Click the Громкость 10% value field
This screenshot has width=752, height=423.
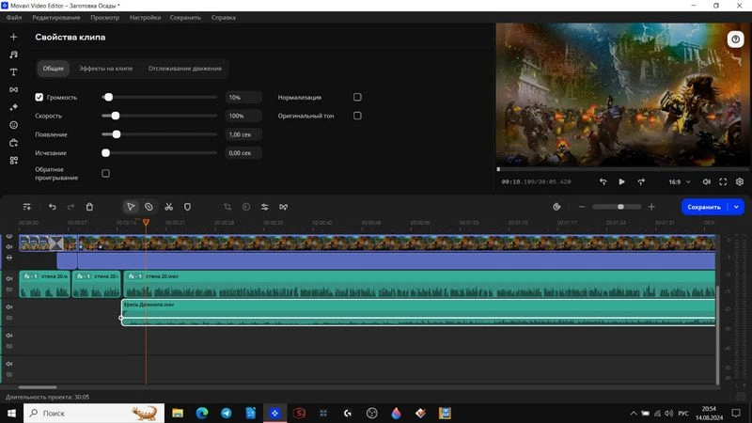pos(243,98)
